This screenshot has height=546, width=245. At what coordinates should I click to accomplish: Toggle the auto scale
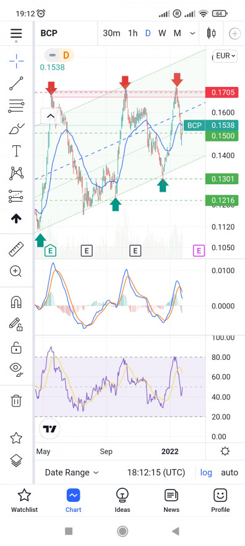[x=230, y=473]
